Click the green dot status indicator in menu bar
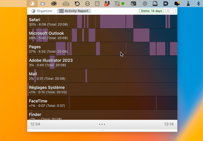Viewport: 203px width, 141px height. tap(123, 4)
